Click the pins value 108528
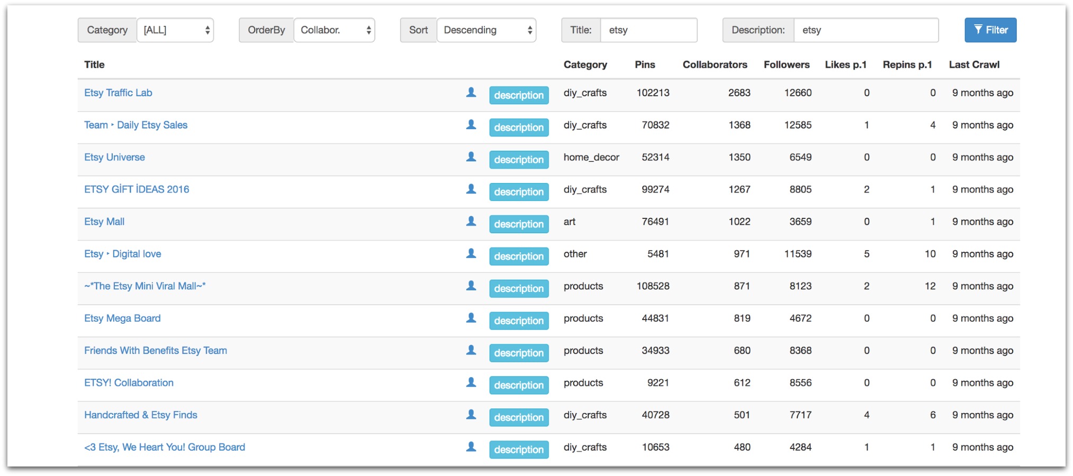Screen dimensions: 1073x476 pyautogui.click(x=653, y=286)
